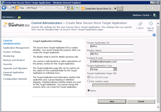Click the Contact E-mail field
The width and height of the screenshot is (161, 112).
tap(112, 61)
